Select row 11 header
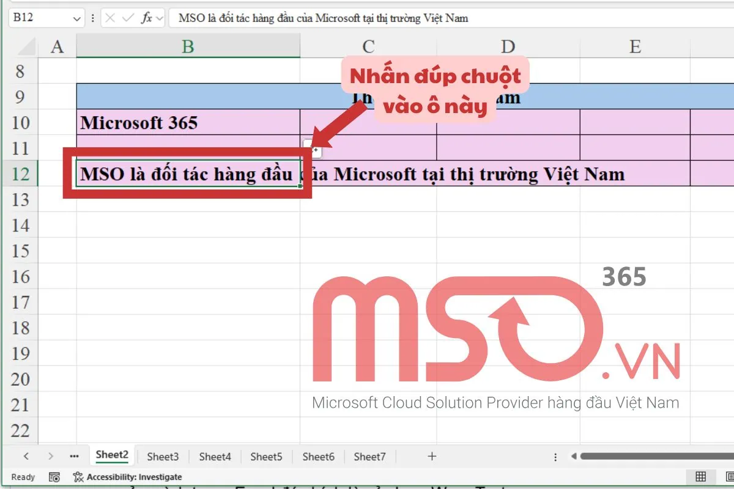Viewport: 734px width, 489px height. (21, 149)
